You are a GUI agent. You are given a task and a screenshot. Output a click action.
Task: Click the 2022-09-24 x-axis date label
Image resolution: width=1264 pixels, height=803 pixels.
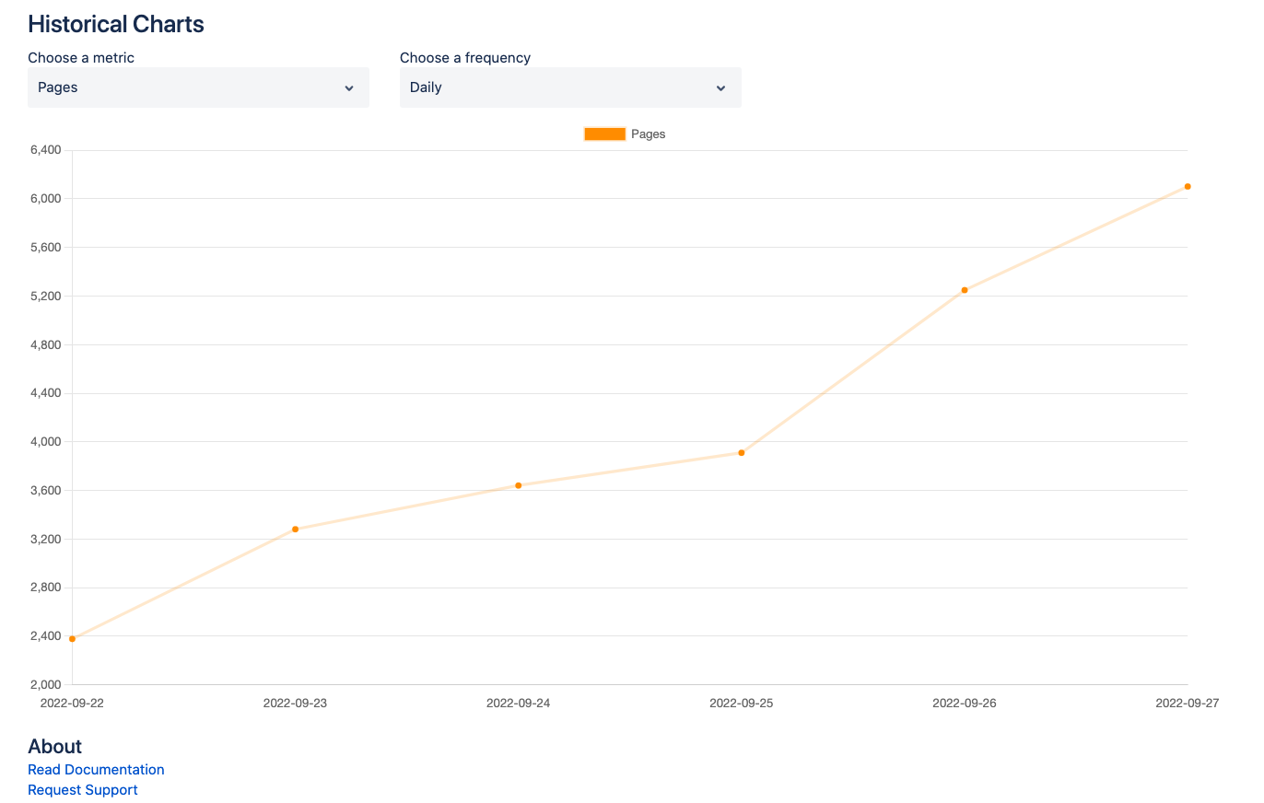click(x=518, y=704)
